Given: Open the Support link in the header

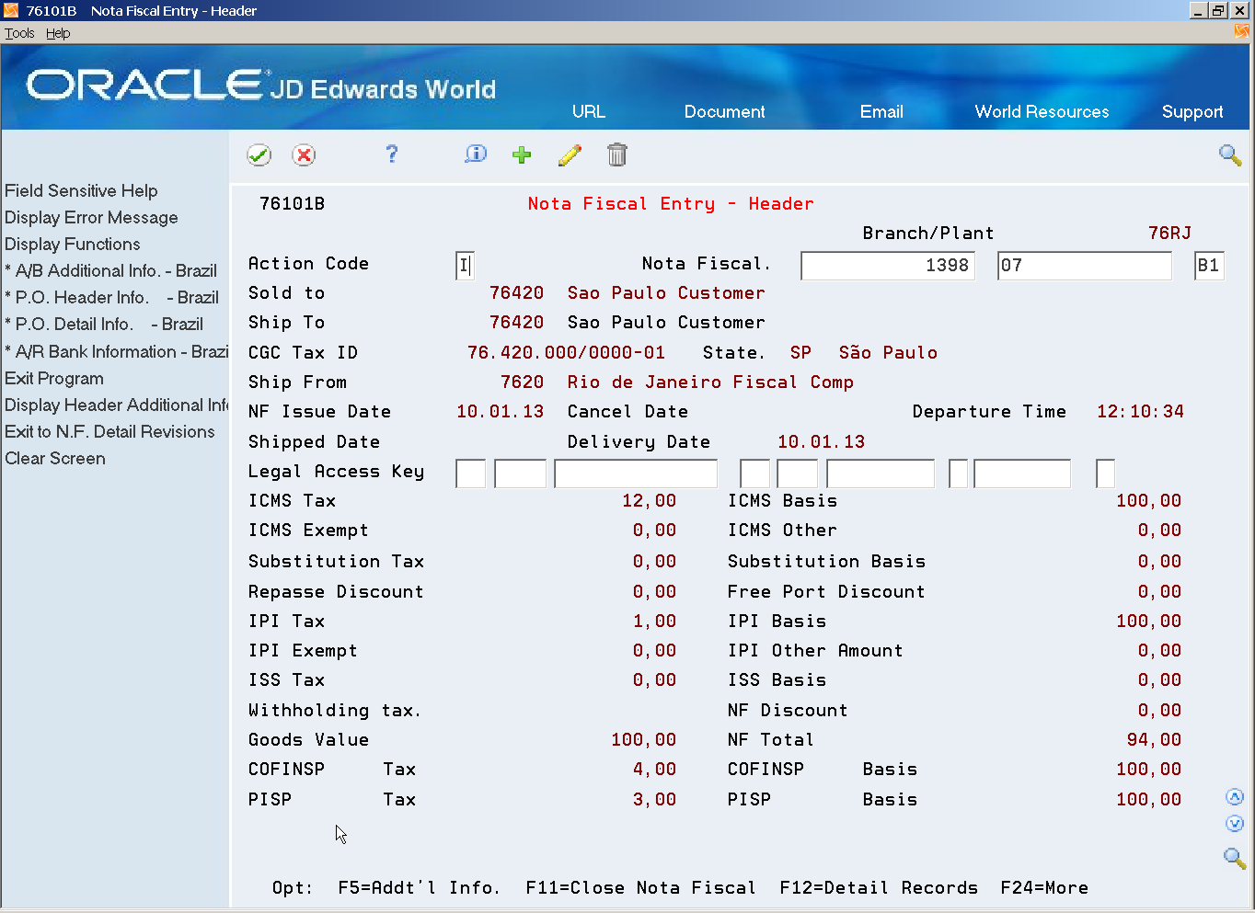Looking at the screenshot, I should (1192, 112).
